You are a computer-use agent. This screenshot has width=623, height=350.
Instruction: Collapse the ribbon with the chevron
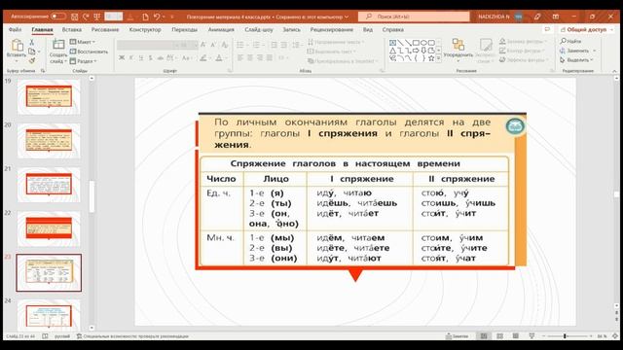click(x=614, y=71)
